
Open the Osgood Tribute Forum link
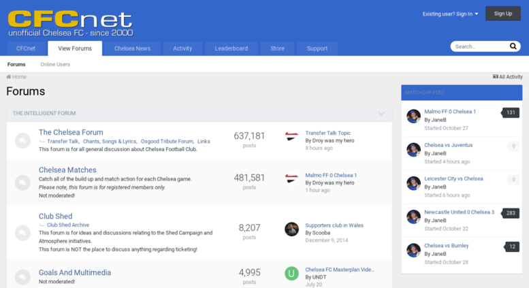167,142
